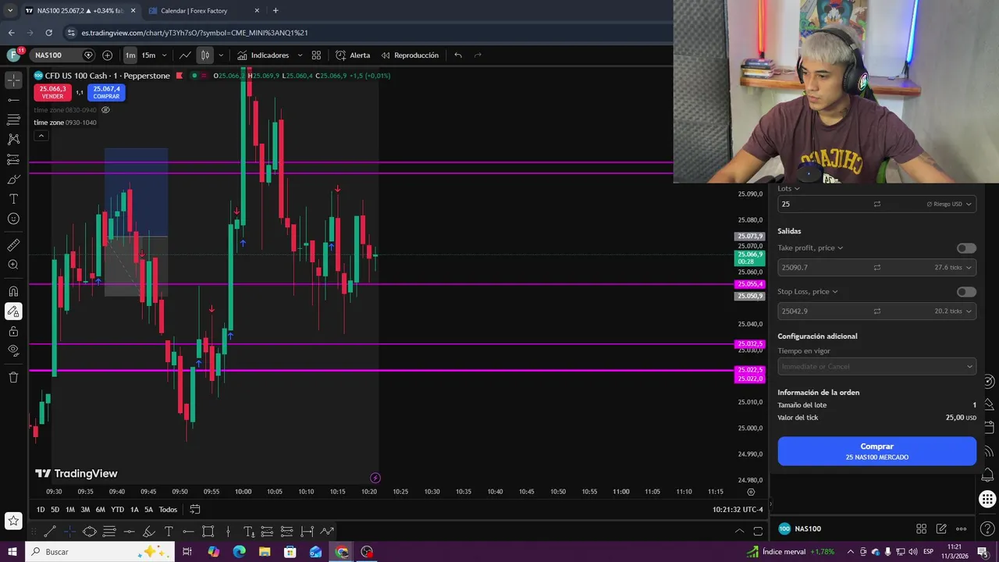Open chart settings gear on price axis
999x562 pixels.
coord(751,492)
